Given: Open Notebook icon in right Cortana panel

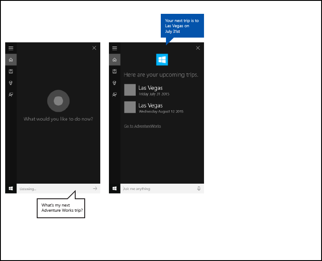Looking at the screenshot, I should 115,71.
